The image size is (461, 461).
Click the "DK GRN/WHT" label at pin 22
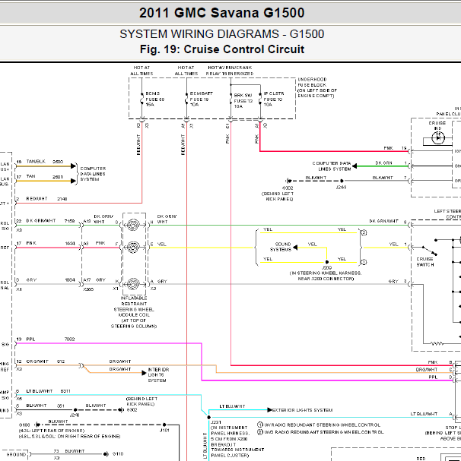[x=41, y=221]
